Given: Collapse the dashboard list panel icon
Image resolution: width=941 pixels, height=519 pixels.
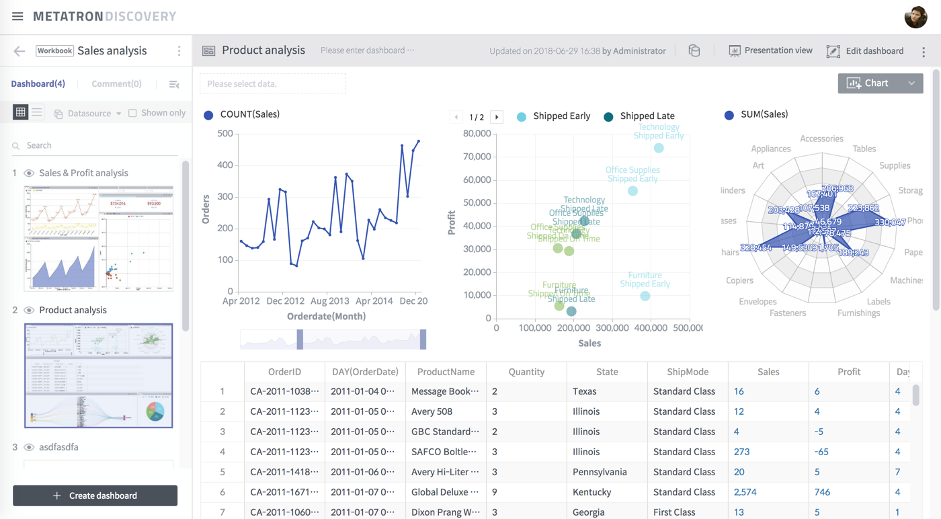Looking at the screenshot, I should tap(174, 84).
